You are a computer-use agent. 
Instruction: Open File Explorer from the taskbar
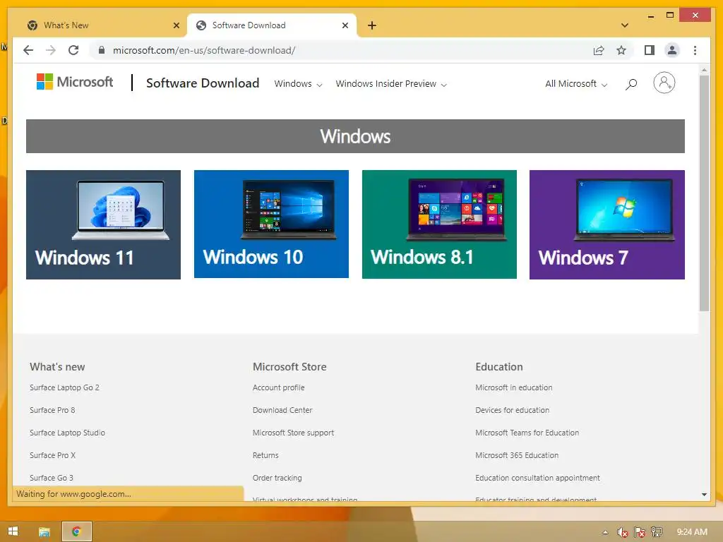tap(44, 532)
